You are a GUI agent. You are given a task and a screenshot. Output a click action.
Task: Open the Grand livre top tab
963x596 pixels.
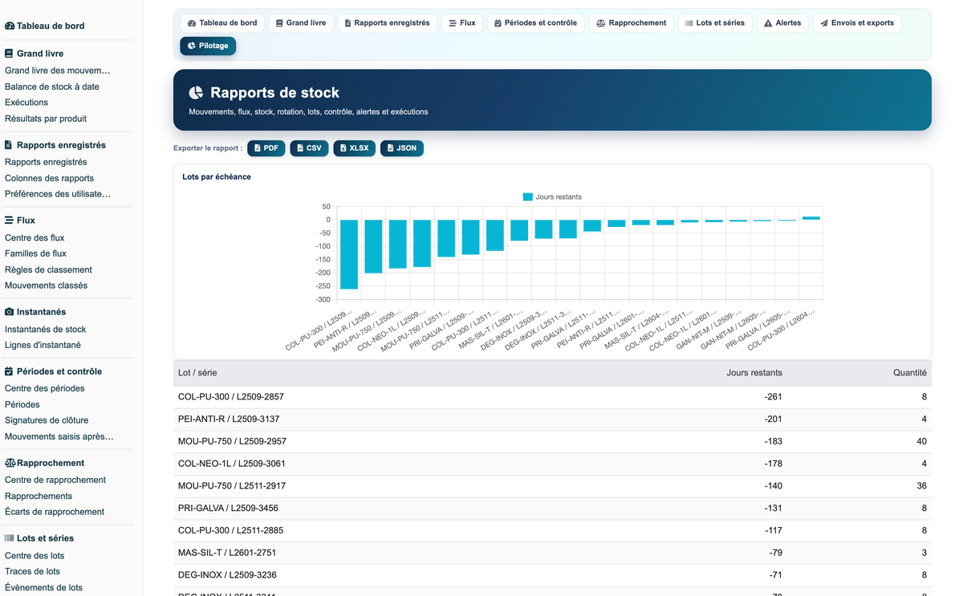click(301, 23)
